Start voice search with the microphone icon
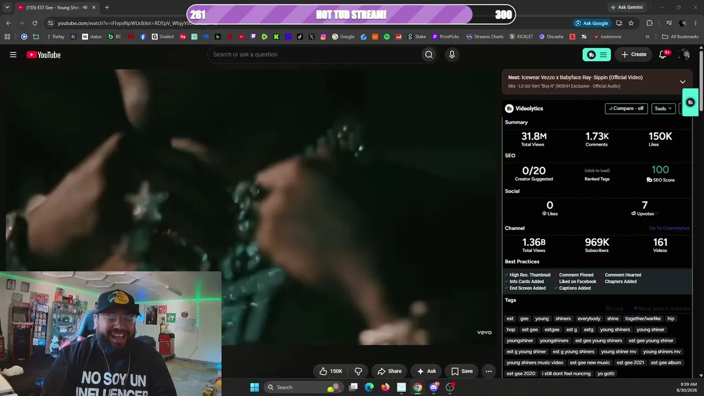Image resolution: width=704 pixels, height=396 pixels. [x=452, y=54]
